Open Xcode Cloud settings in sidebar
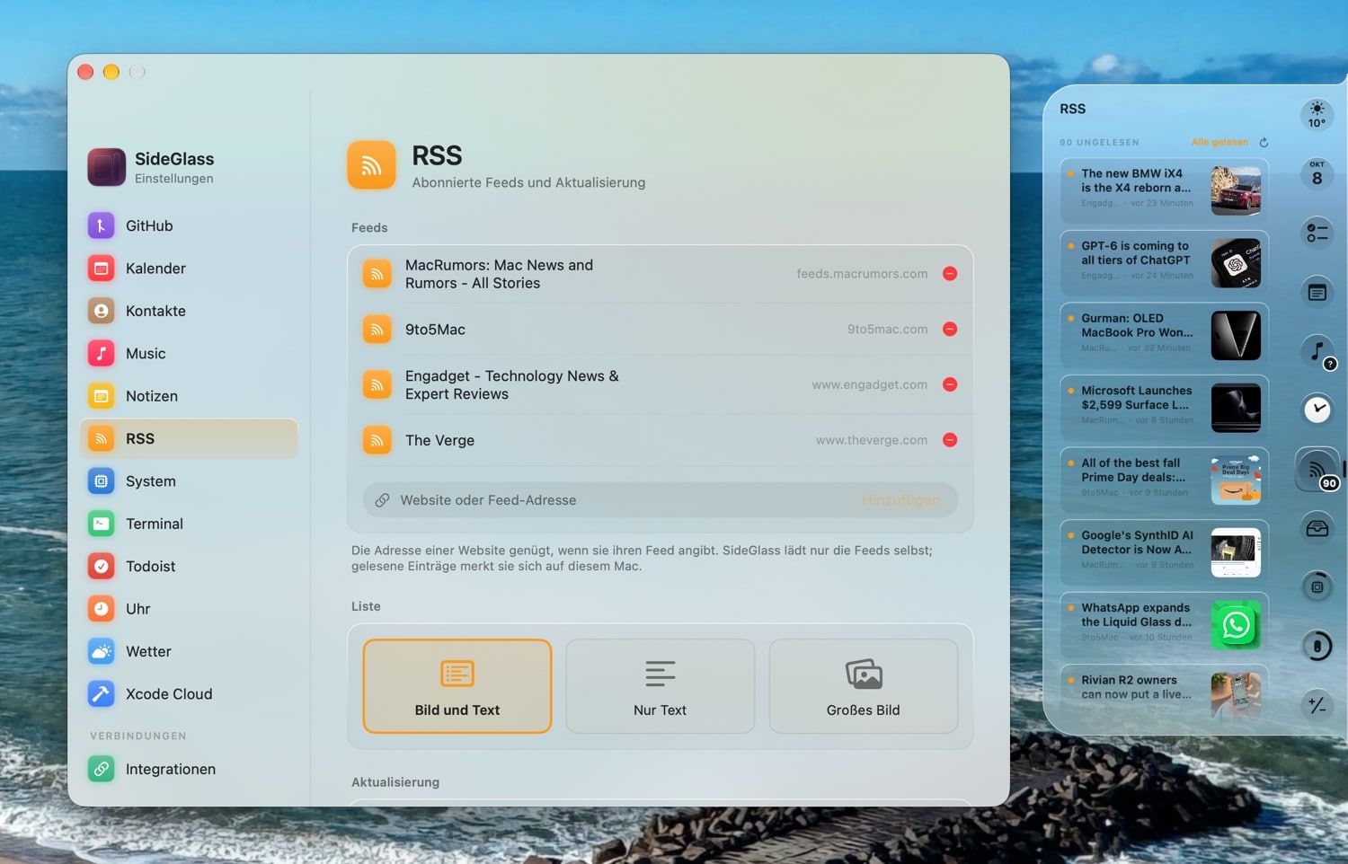Screen dimensions: 1348x864 [x=189, y=694]
